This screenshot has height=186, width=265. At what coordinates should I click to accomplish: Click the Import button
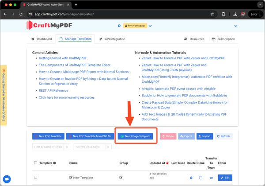204,136
